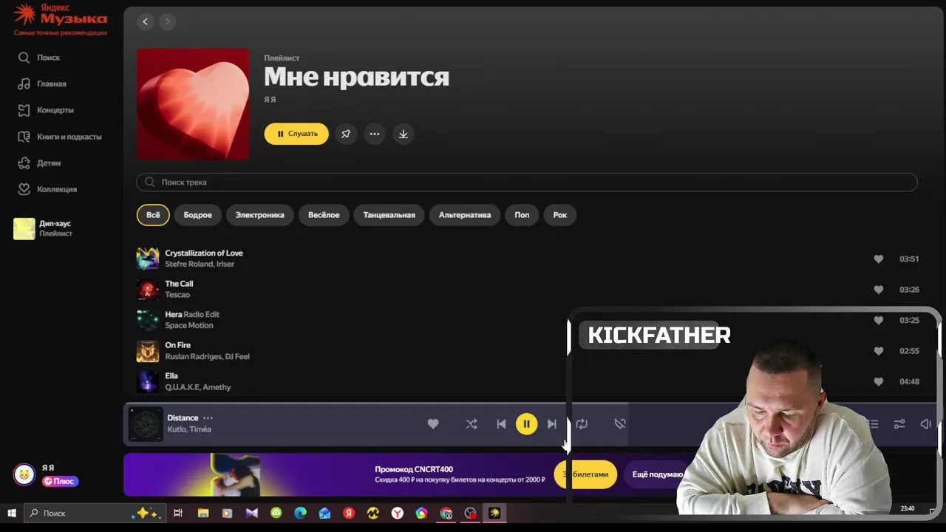Screen dimensions: 946x532
Task: Click the Яндекс Музыка taskbar icon
Action: point(494,513)
